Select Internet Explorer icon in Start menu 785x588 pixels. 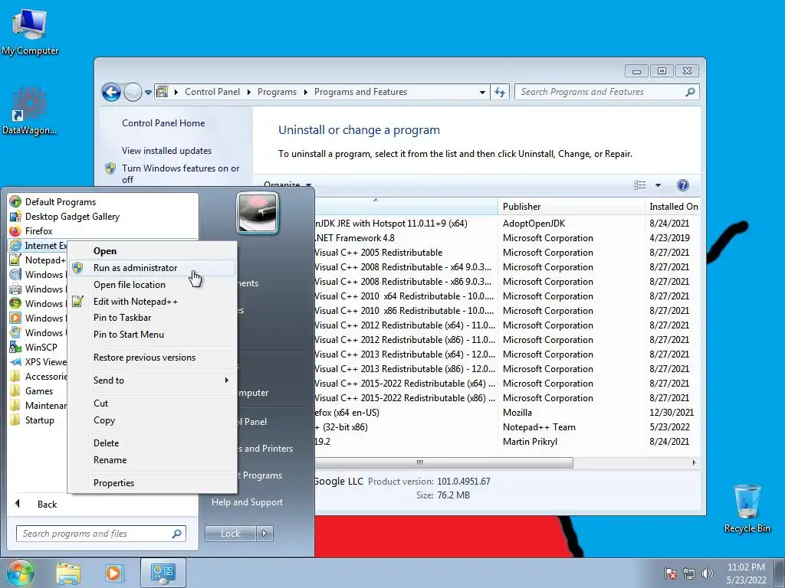tap(15, 246)
